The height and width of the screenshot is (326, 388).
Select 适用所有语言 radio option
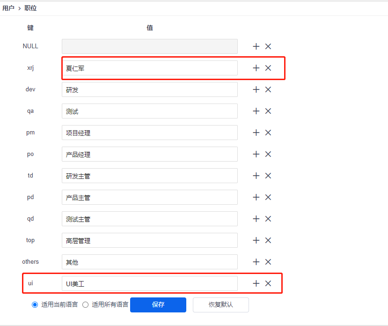pyautogui.click(x=85, y=305)
